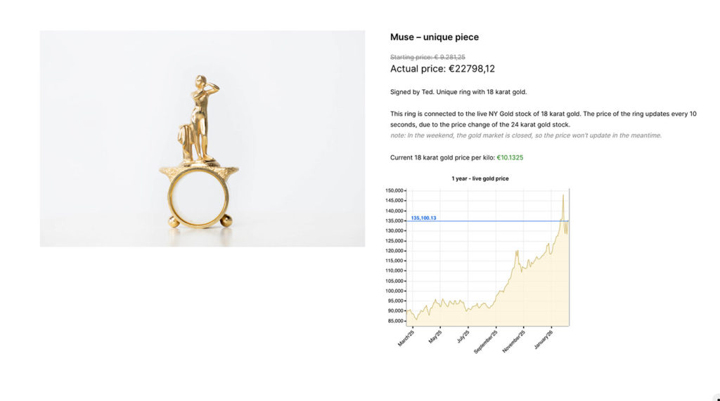Viewport: 720px width, 401px height.
Task: Click the struck-through starting price
Action: click(427, 57)
